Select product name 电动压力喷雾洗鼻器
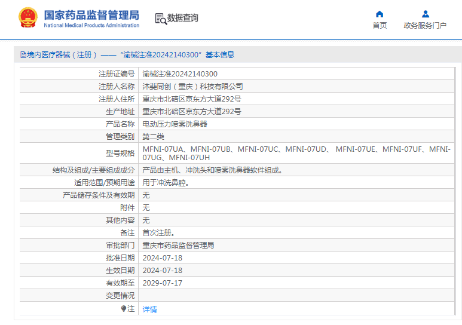462x325 pixels. click(x=175, y=124)
